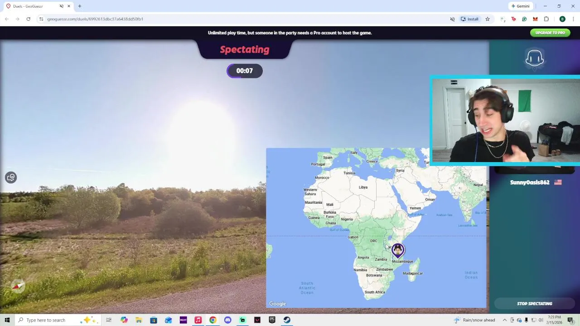This screenshot has width=580, height=326.
Task: Open the Windows notification center
Action: pos(570,320)
